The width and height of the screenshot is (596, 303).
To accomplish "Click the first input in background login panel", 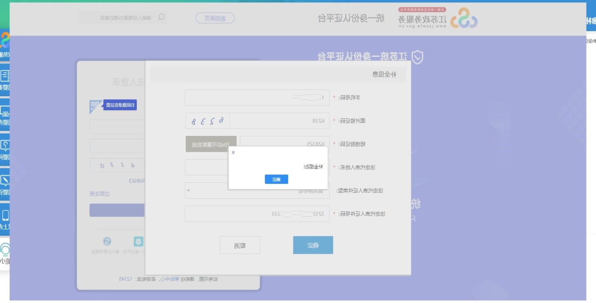I will (117, 126).
